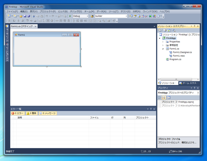Click inside the builder search field
Screen dimensions: 207x161
(x=109, y=16)
